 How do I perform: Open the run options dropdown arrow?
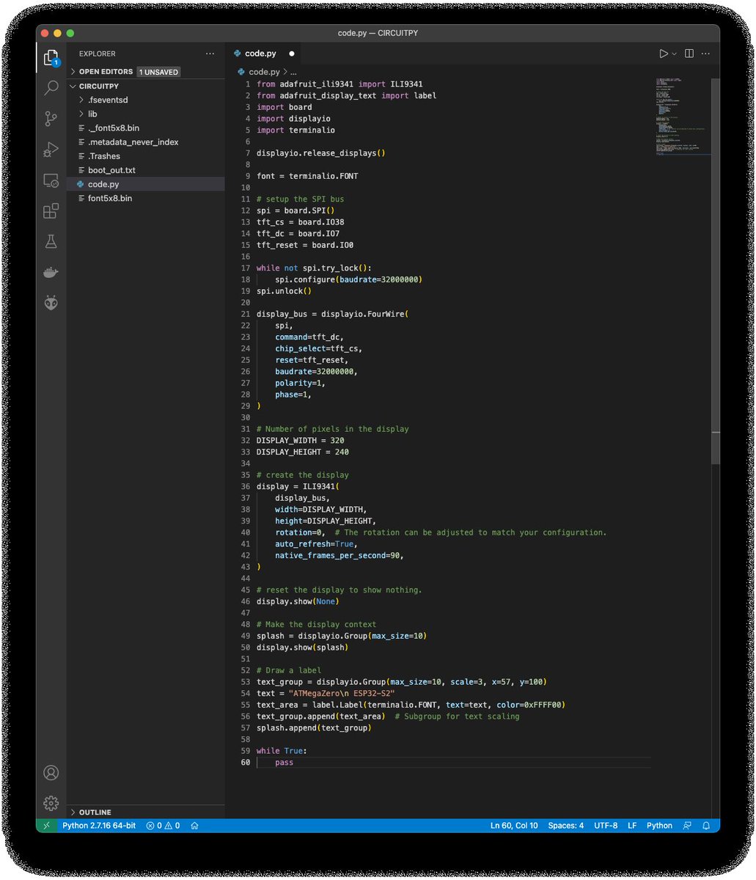674,54
